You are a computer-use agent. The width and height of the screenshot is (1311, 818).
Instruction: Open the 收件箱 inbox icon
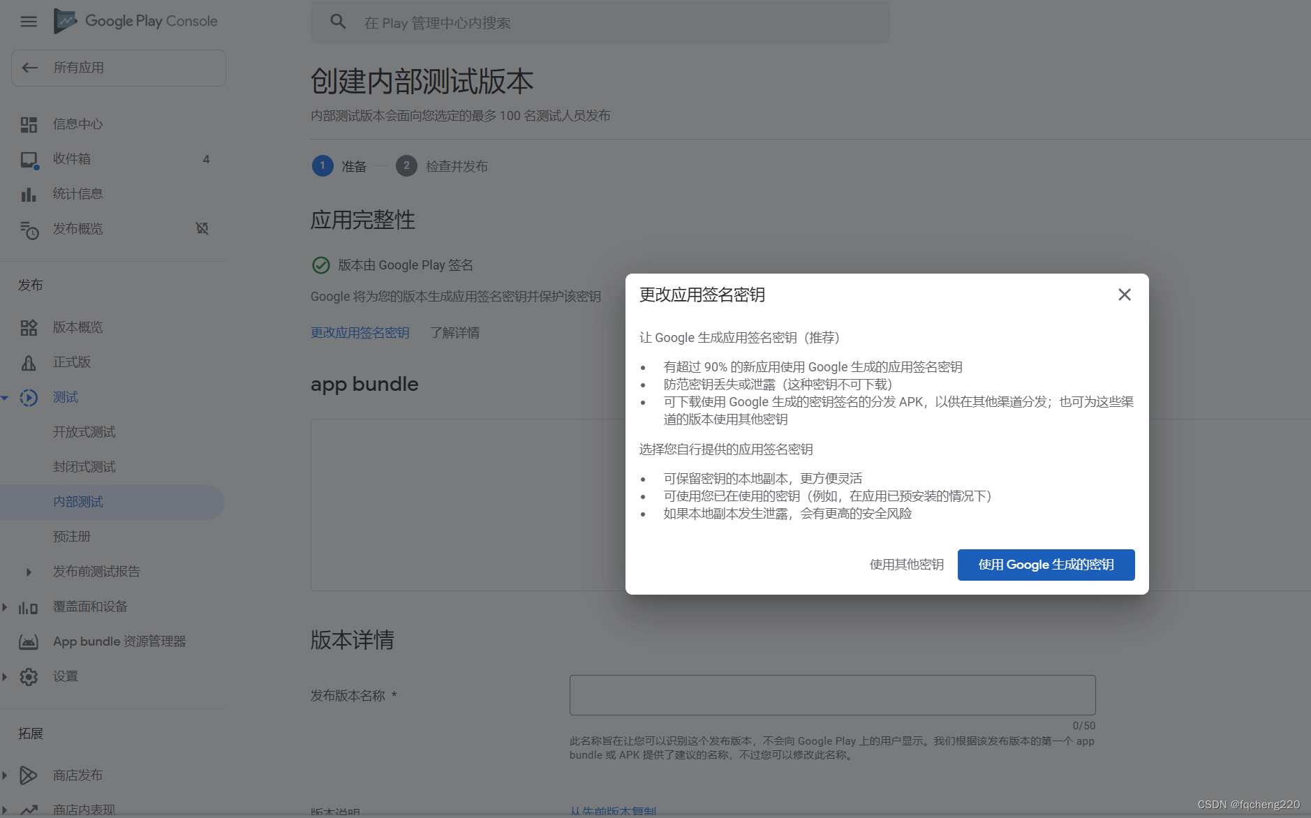click(x=29, y=158)
